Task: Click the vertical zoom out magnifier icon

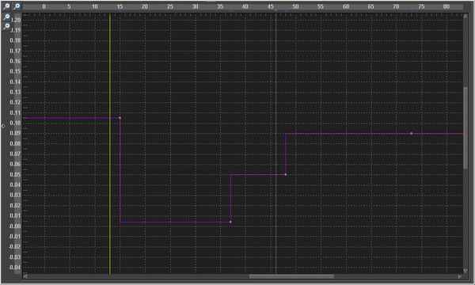Action: click(x=6, y=17)
